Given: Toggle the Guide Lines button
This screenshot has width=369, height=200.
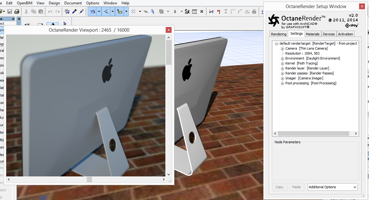Looking at the screenshot, I should pyautogui.click(x=93, y=11).
